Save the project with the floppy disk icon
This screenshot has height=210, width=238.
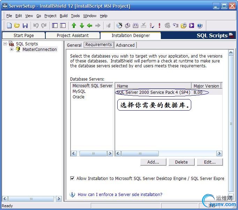(x=25, y=25)
